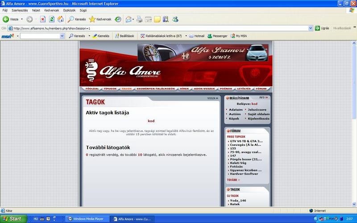Open My MSN toolbar button

tap(239, 36)
